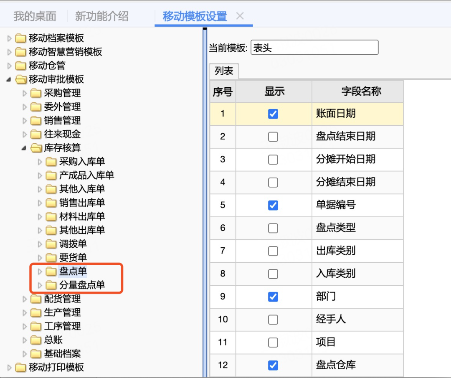Click the 采购入库单 folder icon

51,162
